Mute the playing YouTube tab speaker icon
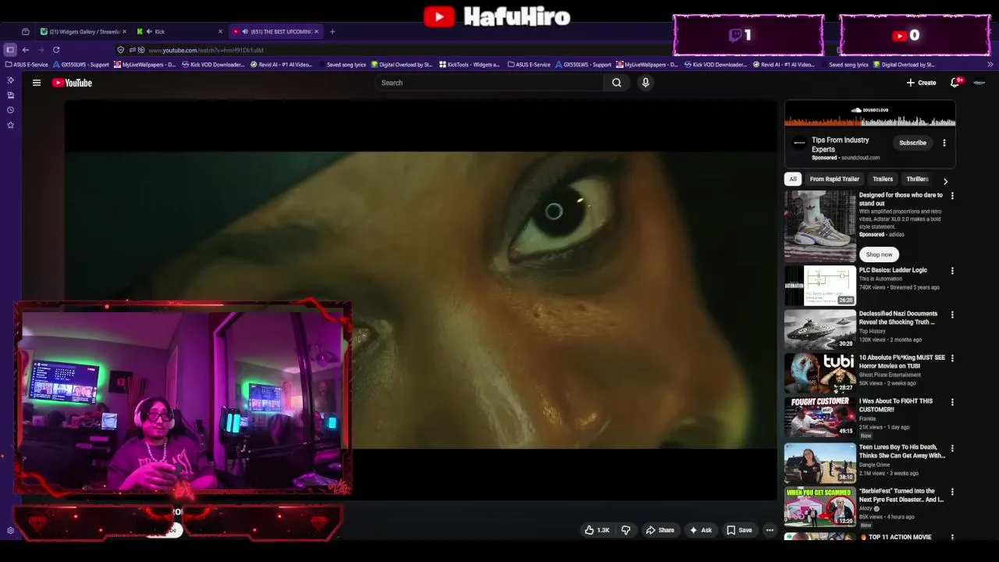 pos(245,32)
